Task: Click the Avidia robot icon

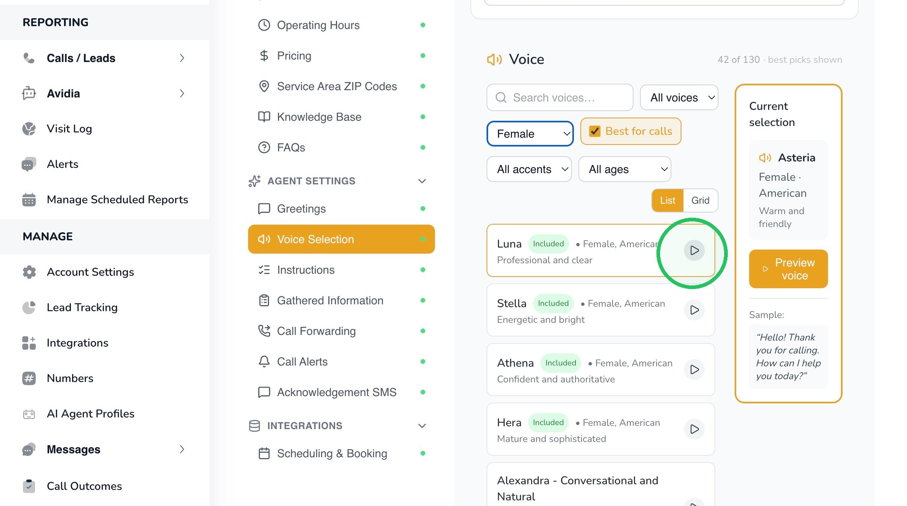Action: (x=29, y=93)
